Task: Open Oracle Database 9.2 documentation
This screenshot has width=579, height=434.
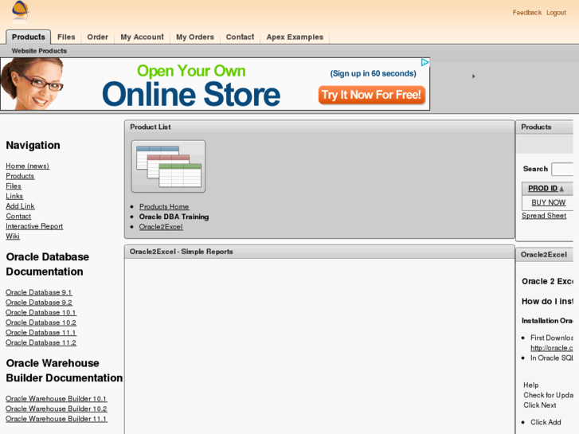Action: (x=39, y=302)
